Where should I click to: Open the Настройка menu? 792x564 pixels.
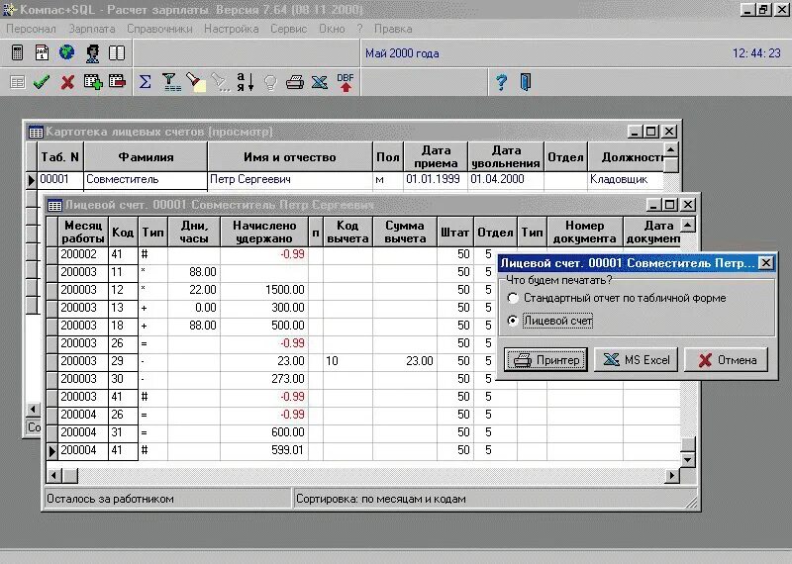[x=232, y=29]
